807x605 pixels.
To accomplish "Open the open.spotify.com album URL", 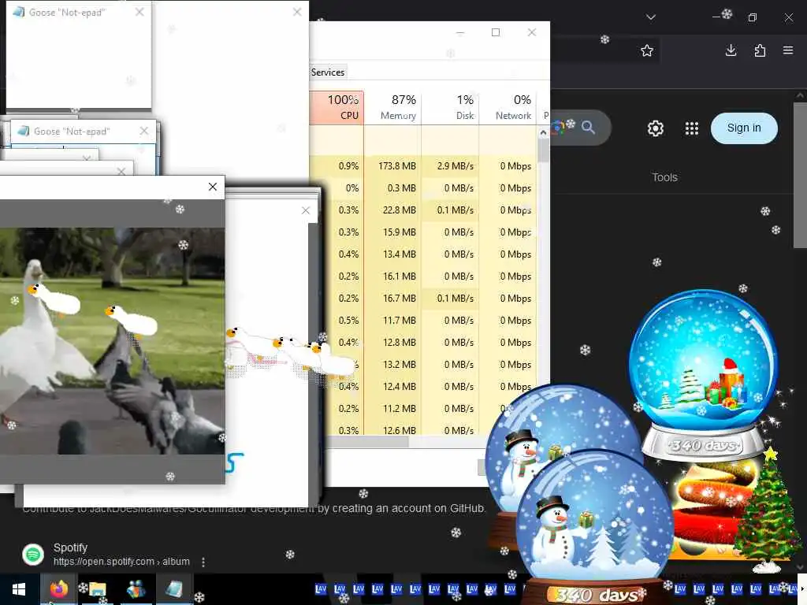I will [x=121, y=562].
